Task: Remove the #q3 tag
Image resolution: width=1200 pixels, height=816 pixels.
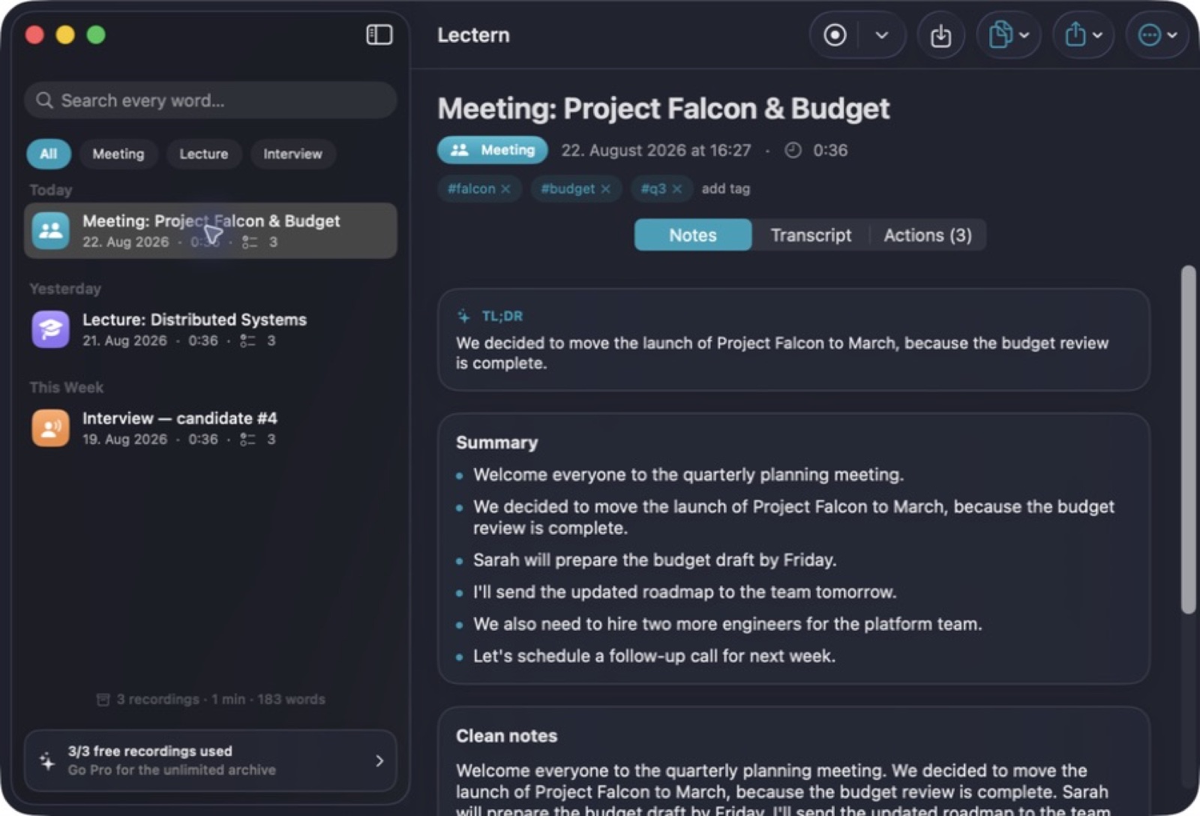Action: 677,189
